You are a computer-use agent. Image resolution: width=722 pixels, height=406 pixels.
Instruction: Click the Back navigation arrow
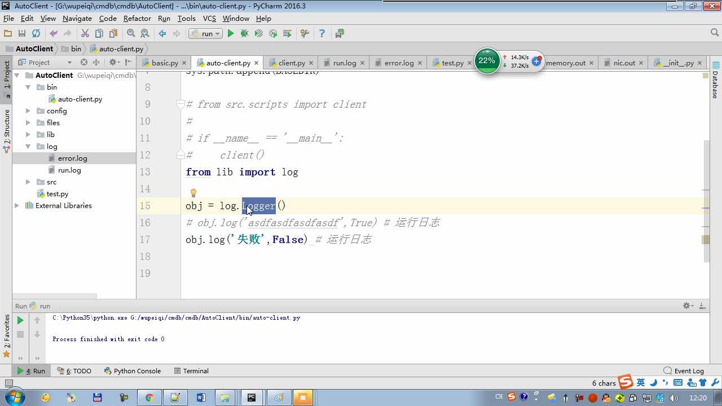162,34
